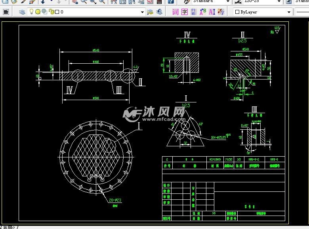Screen dimensions: 309x229
Task: Select the φ540 dimension in section view
Action: (x=96, y=50)
